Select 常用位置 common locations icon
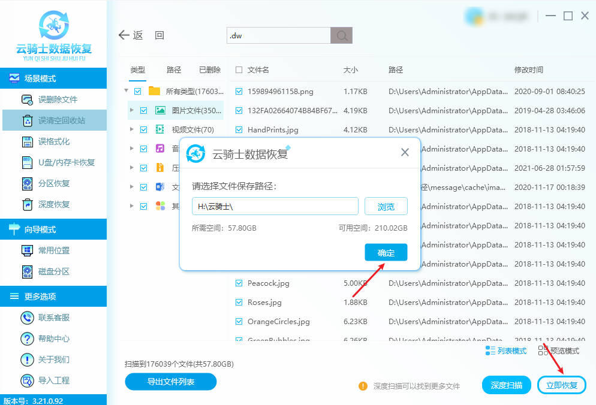The image size is (596, 405). [28, 250]
